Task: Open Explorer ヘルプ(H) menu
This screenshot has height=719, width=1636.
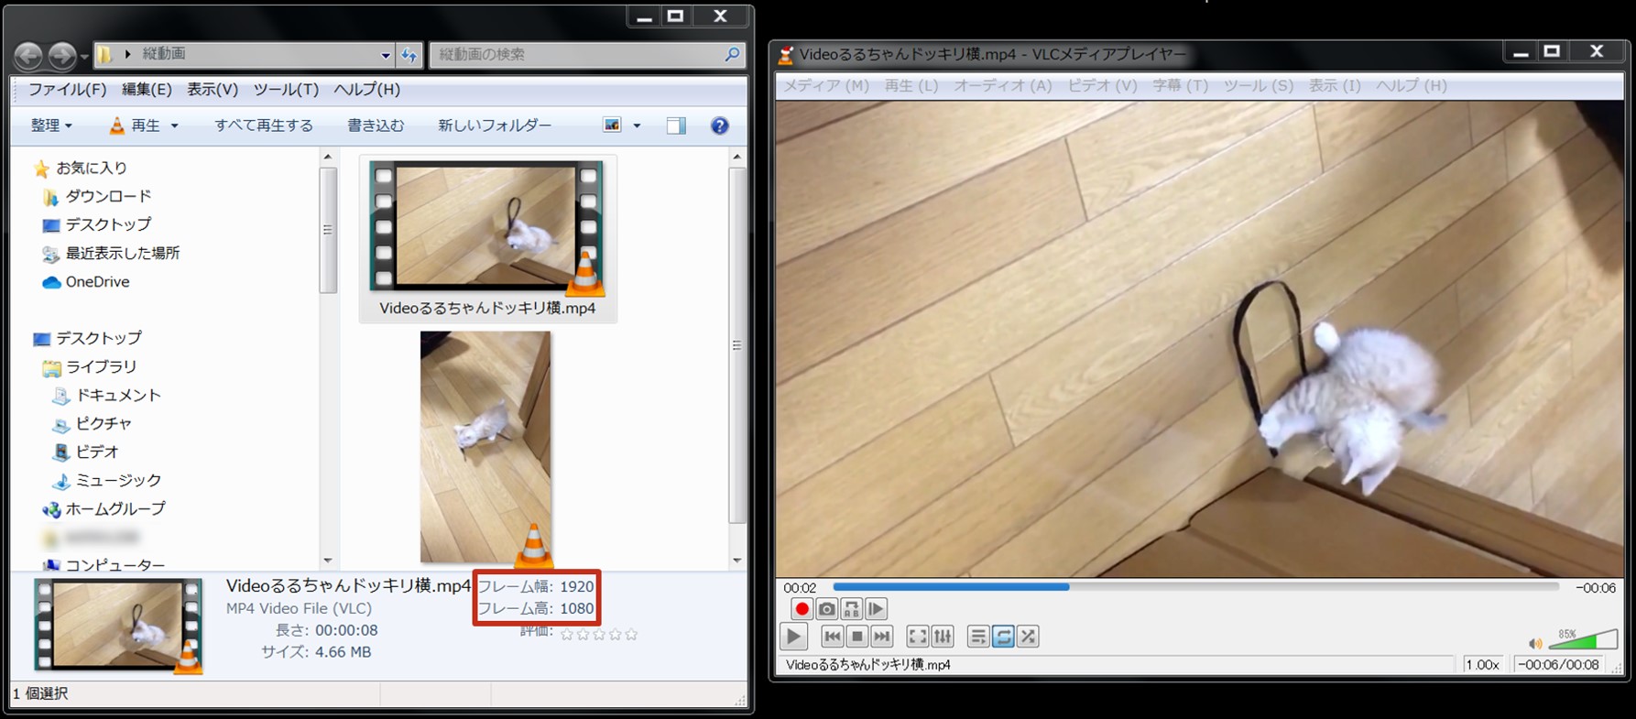Action: point(366,90)
